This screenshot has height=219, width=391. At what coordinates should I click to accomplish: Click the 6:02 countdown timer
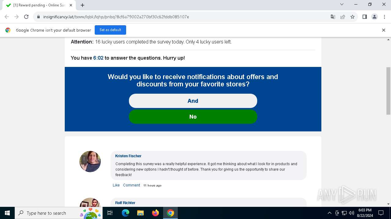98,58
